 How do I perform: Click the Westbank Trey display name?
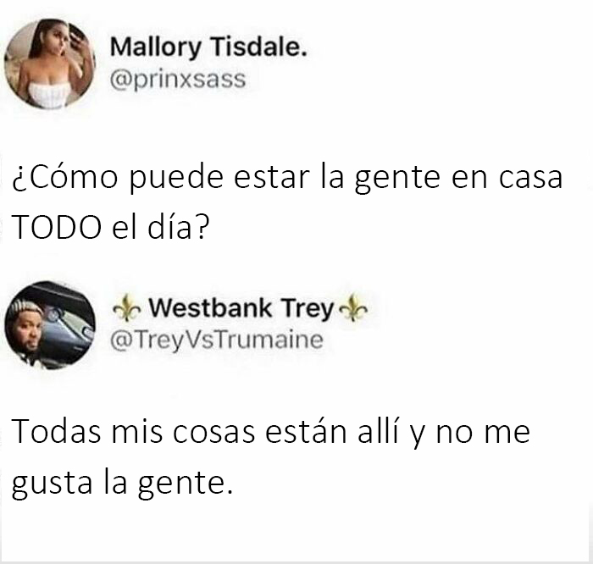point(241,309)
